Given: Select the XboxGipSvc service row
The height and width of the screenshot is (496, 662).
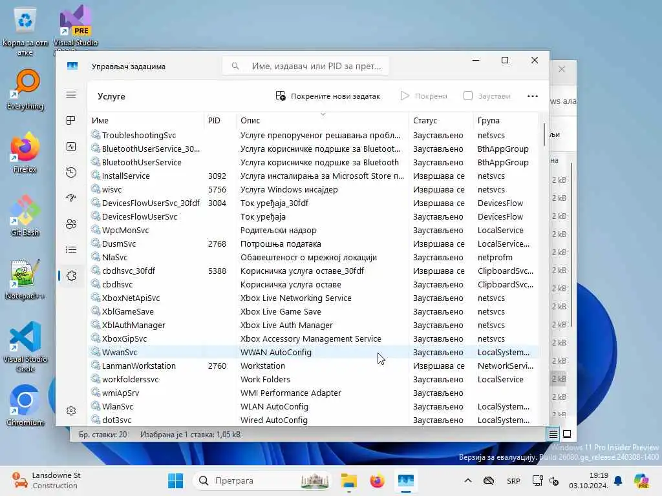Looking at the screenshot, I should click(x=314, y=338).
